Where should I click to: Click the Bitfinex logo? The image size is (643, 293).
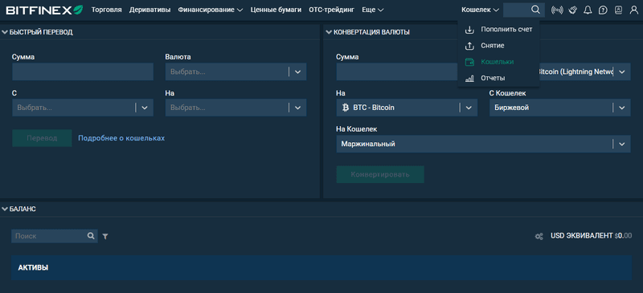[44, 10]
